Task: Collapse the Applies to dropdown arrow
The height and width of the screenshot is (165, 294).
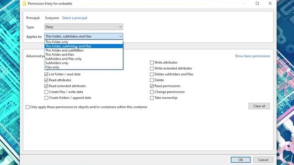Action: [x=120, y=36]
